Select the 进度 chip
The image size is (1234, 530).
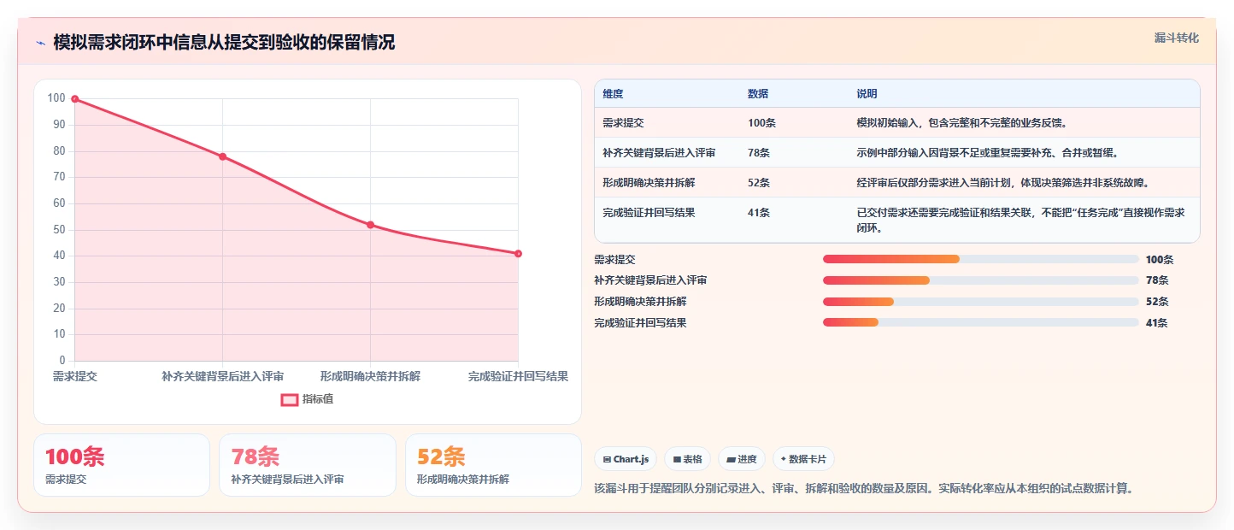pos(742,459)
